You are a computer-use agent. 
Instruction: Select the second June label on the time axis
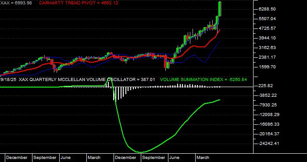click(174, 158)
